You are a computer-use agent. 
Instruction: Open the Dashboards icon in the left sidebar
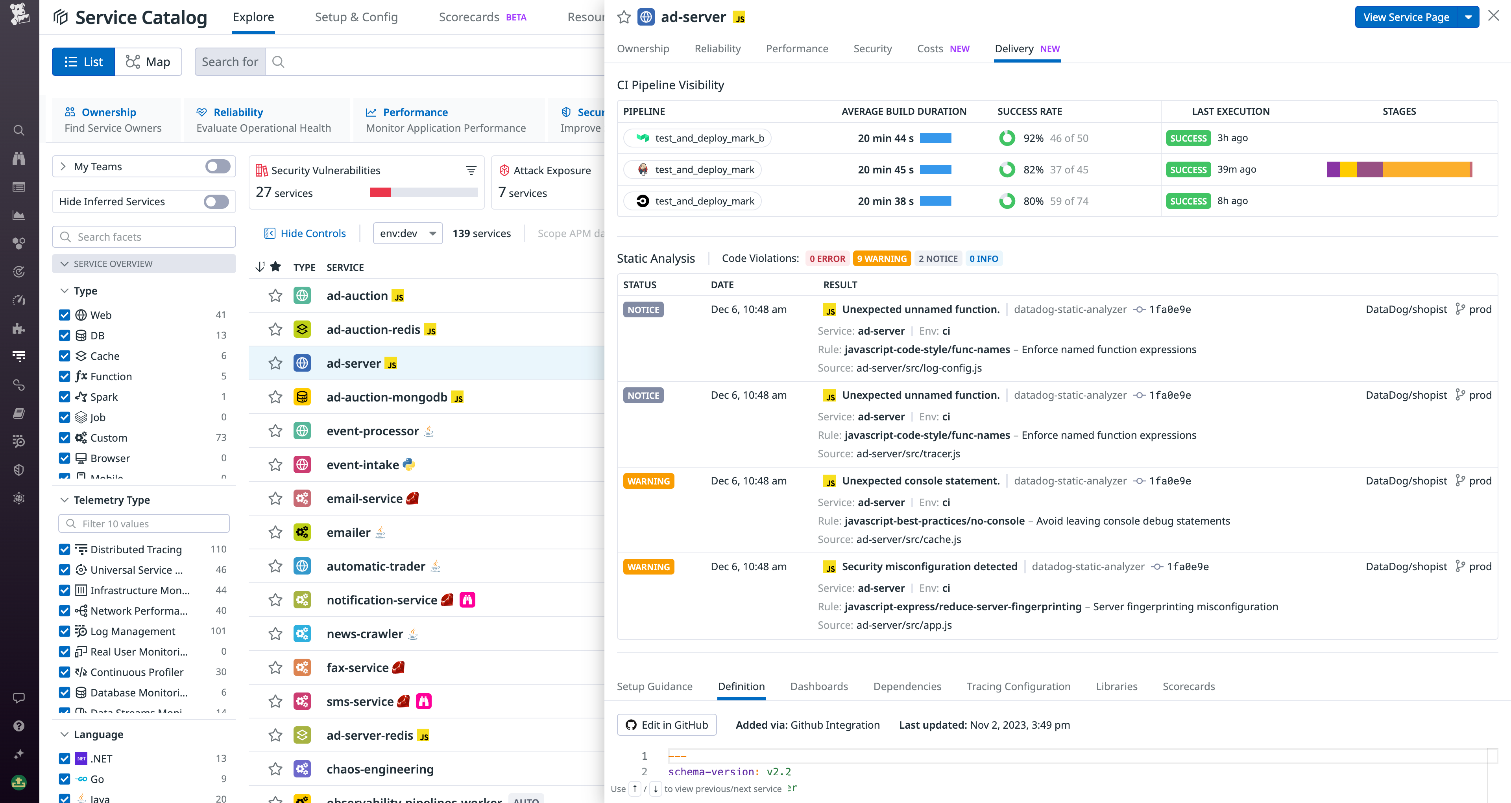(19, 186)
